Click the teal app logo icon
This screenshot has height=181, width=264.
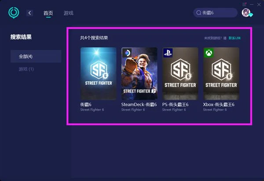pos(14,13)
